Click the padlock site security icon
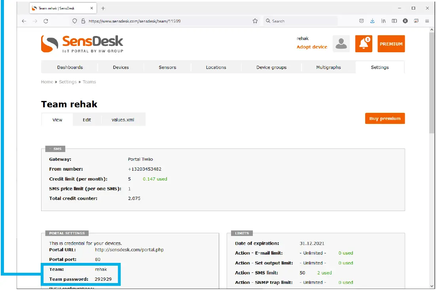Image resolution: width=436 pixels, height=291 pixels. [83, 21]
